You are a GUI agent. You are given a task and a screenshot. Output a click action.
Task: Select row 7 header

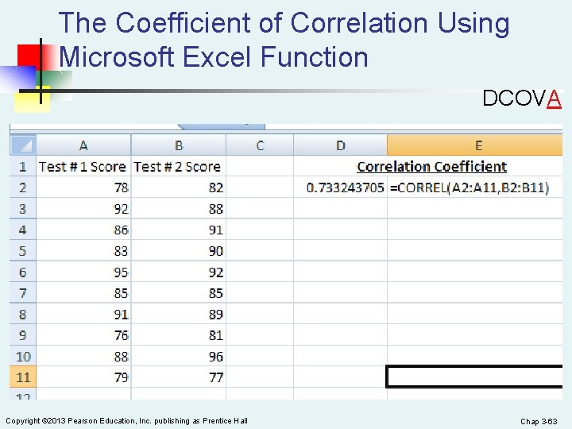(23, 293)
